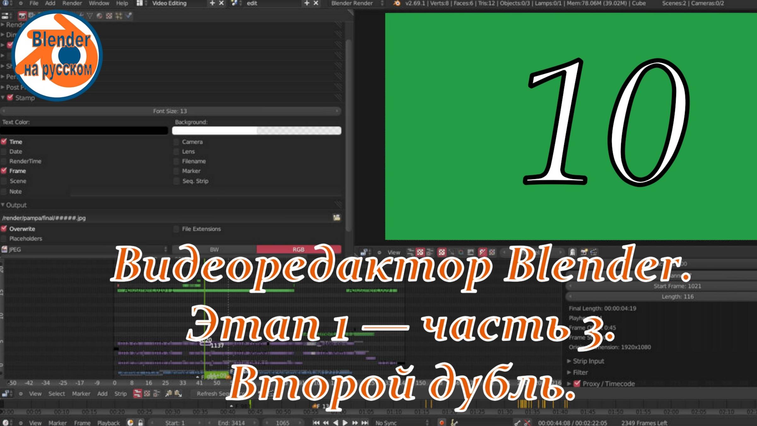Image resolution: width=757 pixels, height=426 pixels.
Task: Open the Strip menu in the sequencer
Action: [x=121, y=393]
